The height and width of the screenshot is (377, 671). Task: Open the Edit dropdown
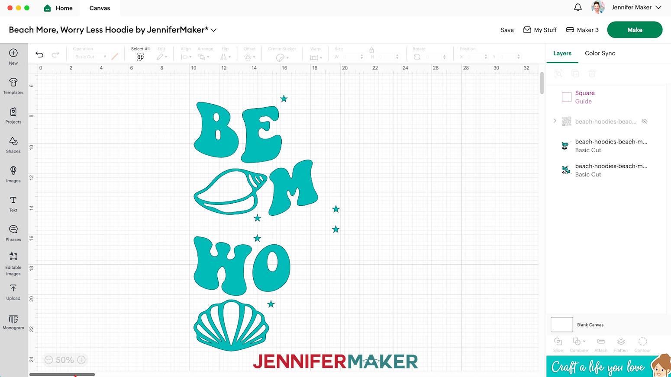(x=162, y=57)
